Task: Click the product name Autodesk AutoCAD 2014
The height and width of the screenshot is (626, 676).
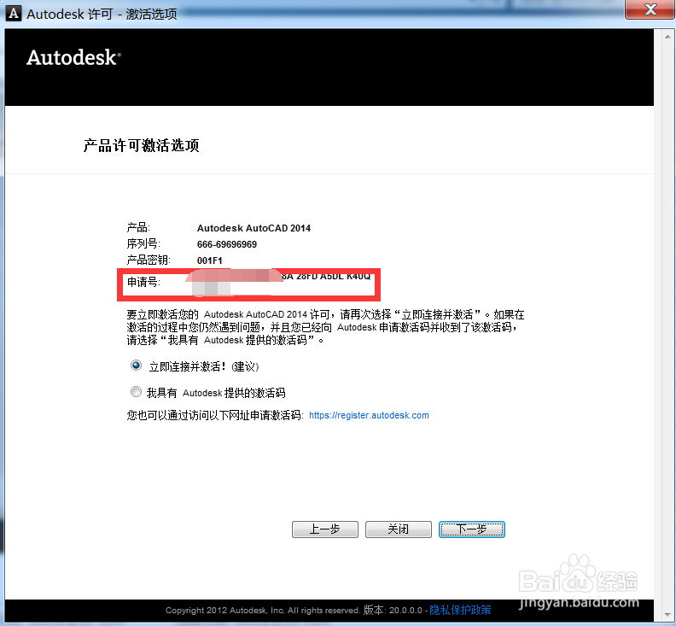Action: [x=253, y=228]
